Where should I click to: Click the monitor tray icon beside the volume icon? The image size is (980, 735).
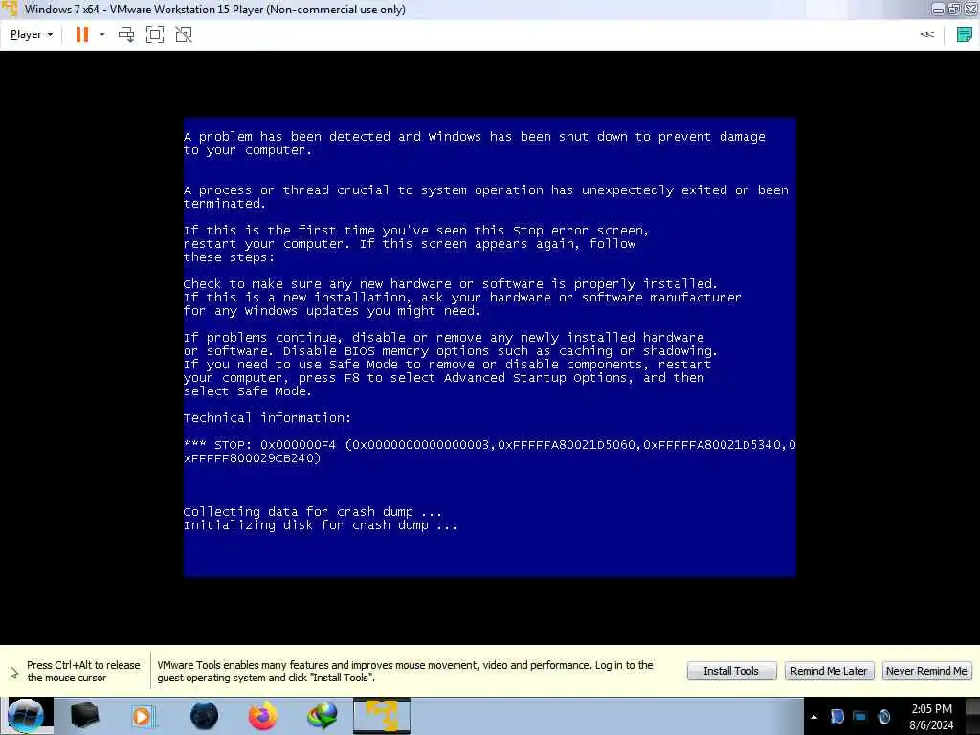coord(860,717)
